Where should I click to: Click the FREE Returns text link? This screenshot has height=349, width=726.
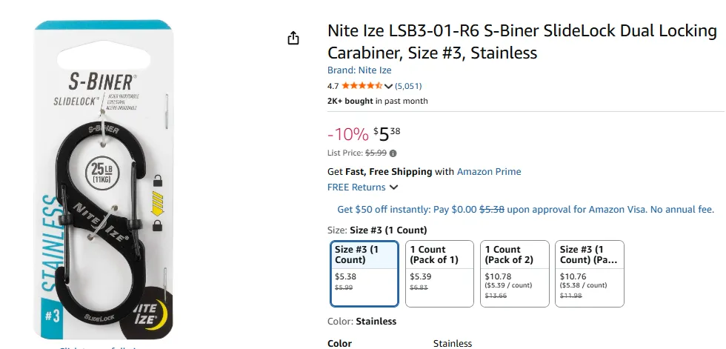tap(356, 187)
